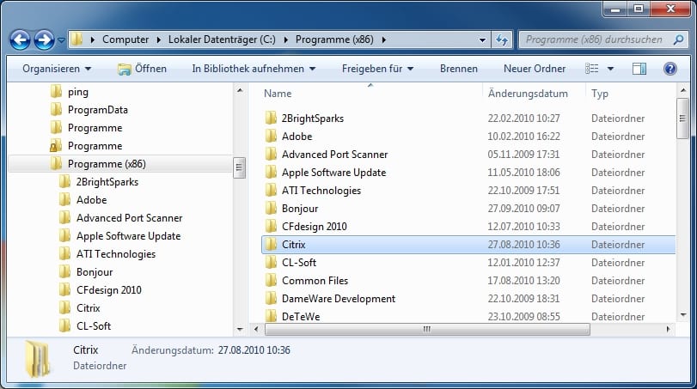Select Programme with lock icon in tree

click(95, 146)
